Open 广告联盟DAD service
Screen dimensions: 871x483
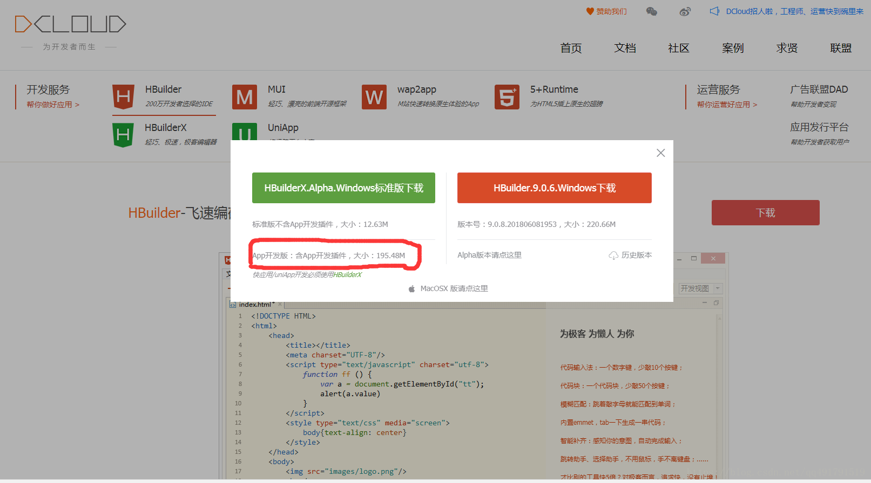[819, 89]
